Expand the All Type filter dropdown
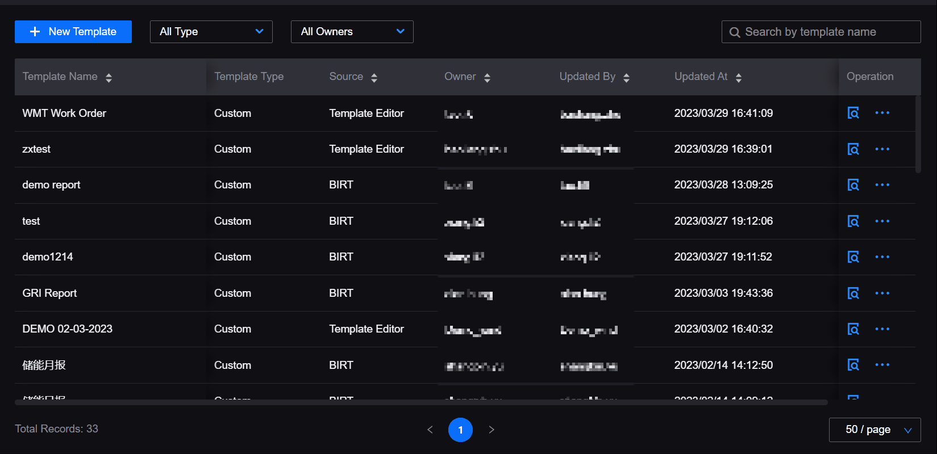Image resolution: width=937 pixels, height=454 pixels. tap(211, 32)
